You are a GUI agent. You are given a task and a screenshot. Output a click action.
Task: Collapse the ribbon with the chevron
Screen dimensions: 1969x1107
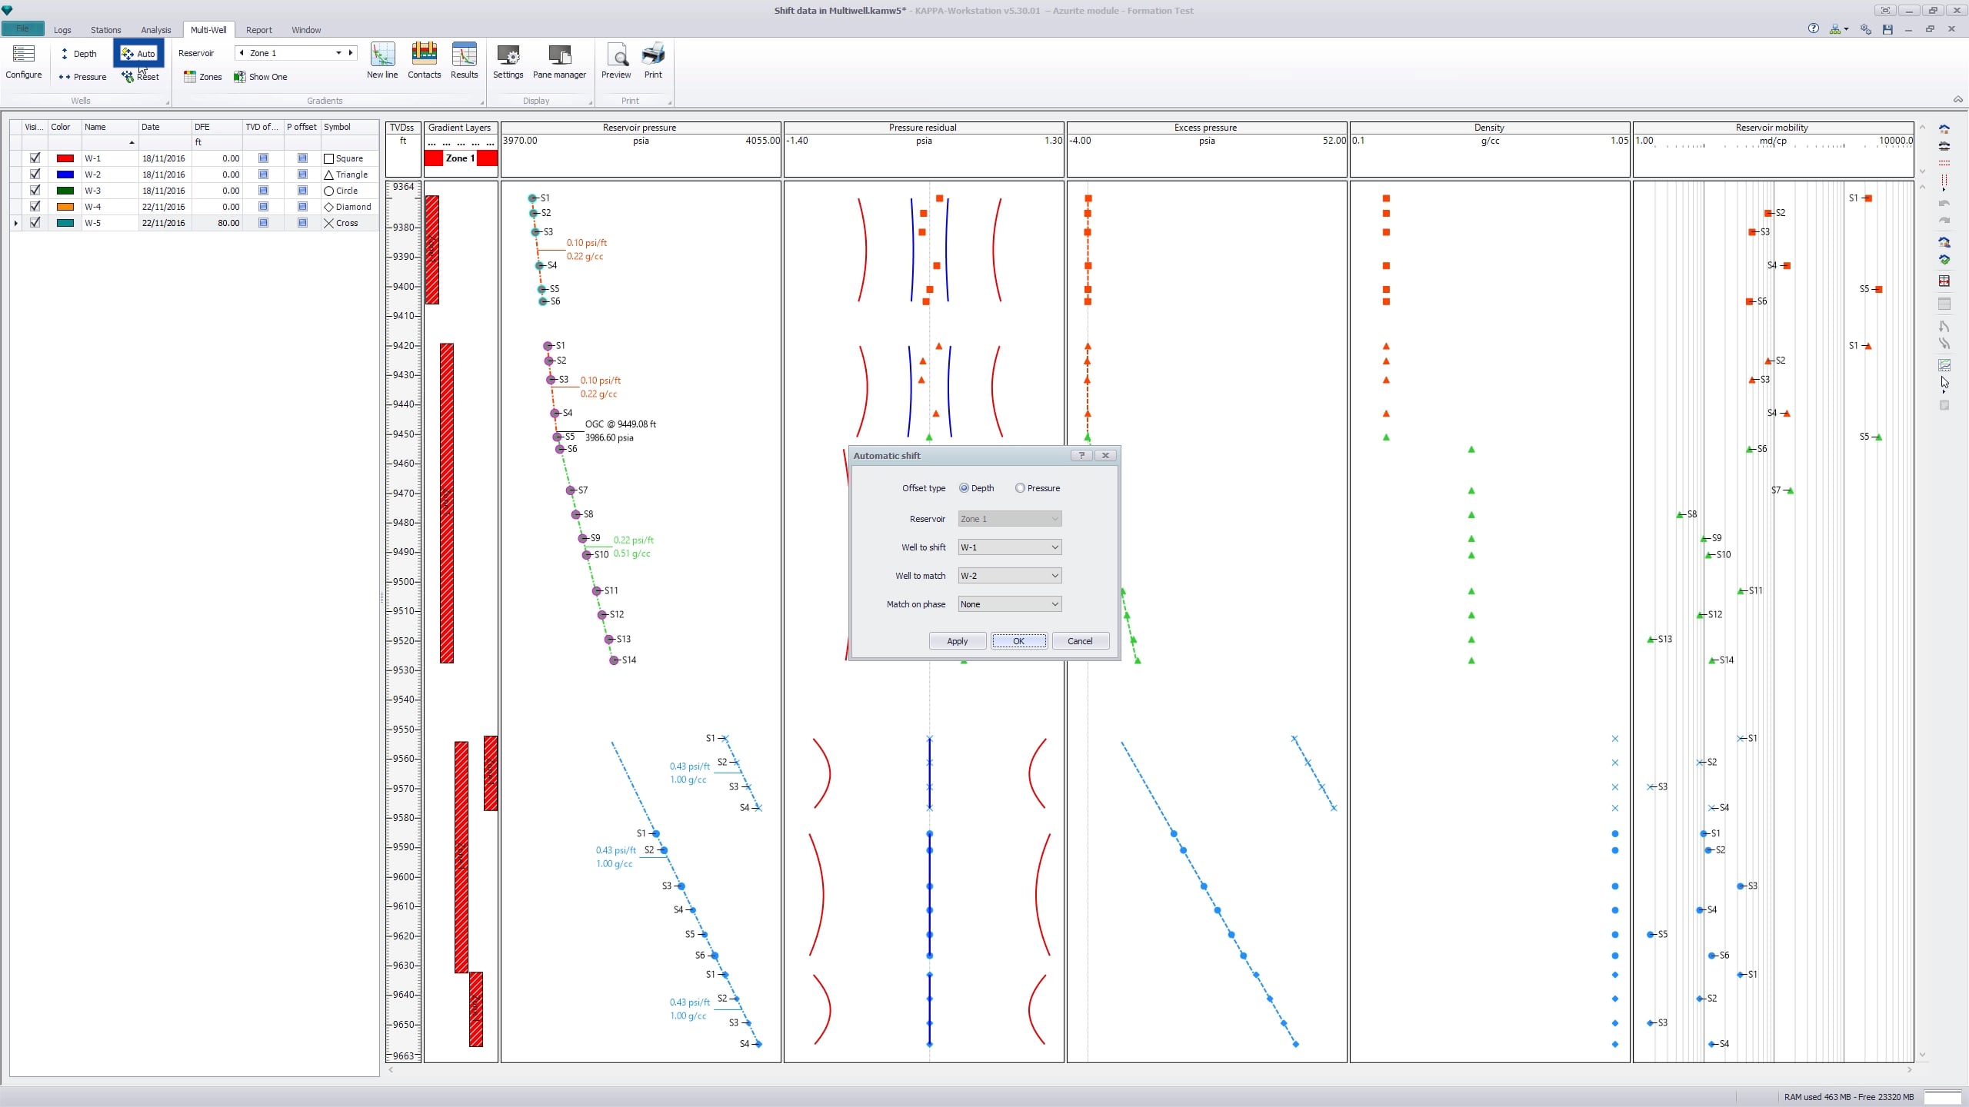pyautogui.click(x=1957, y=99)
